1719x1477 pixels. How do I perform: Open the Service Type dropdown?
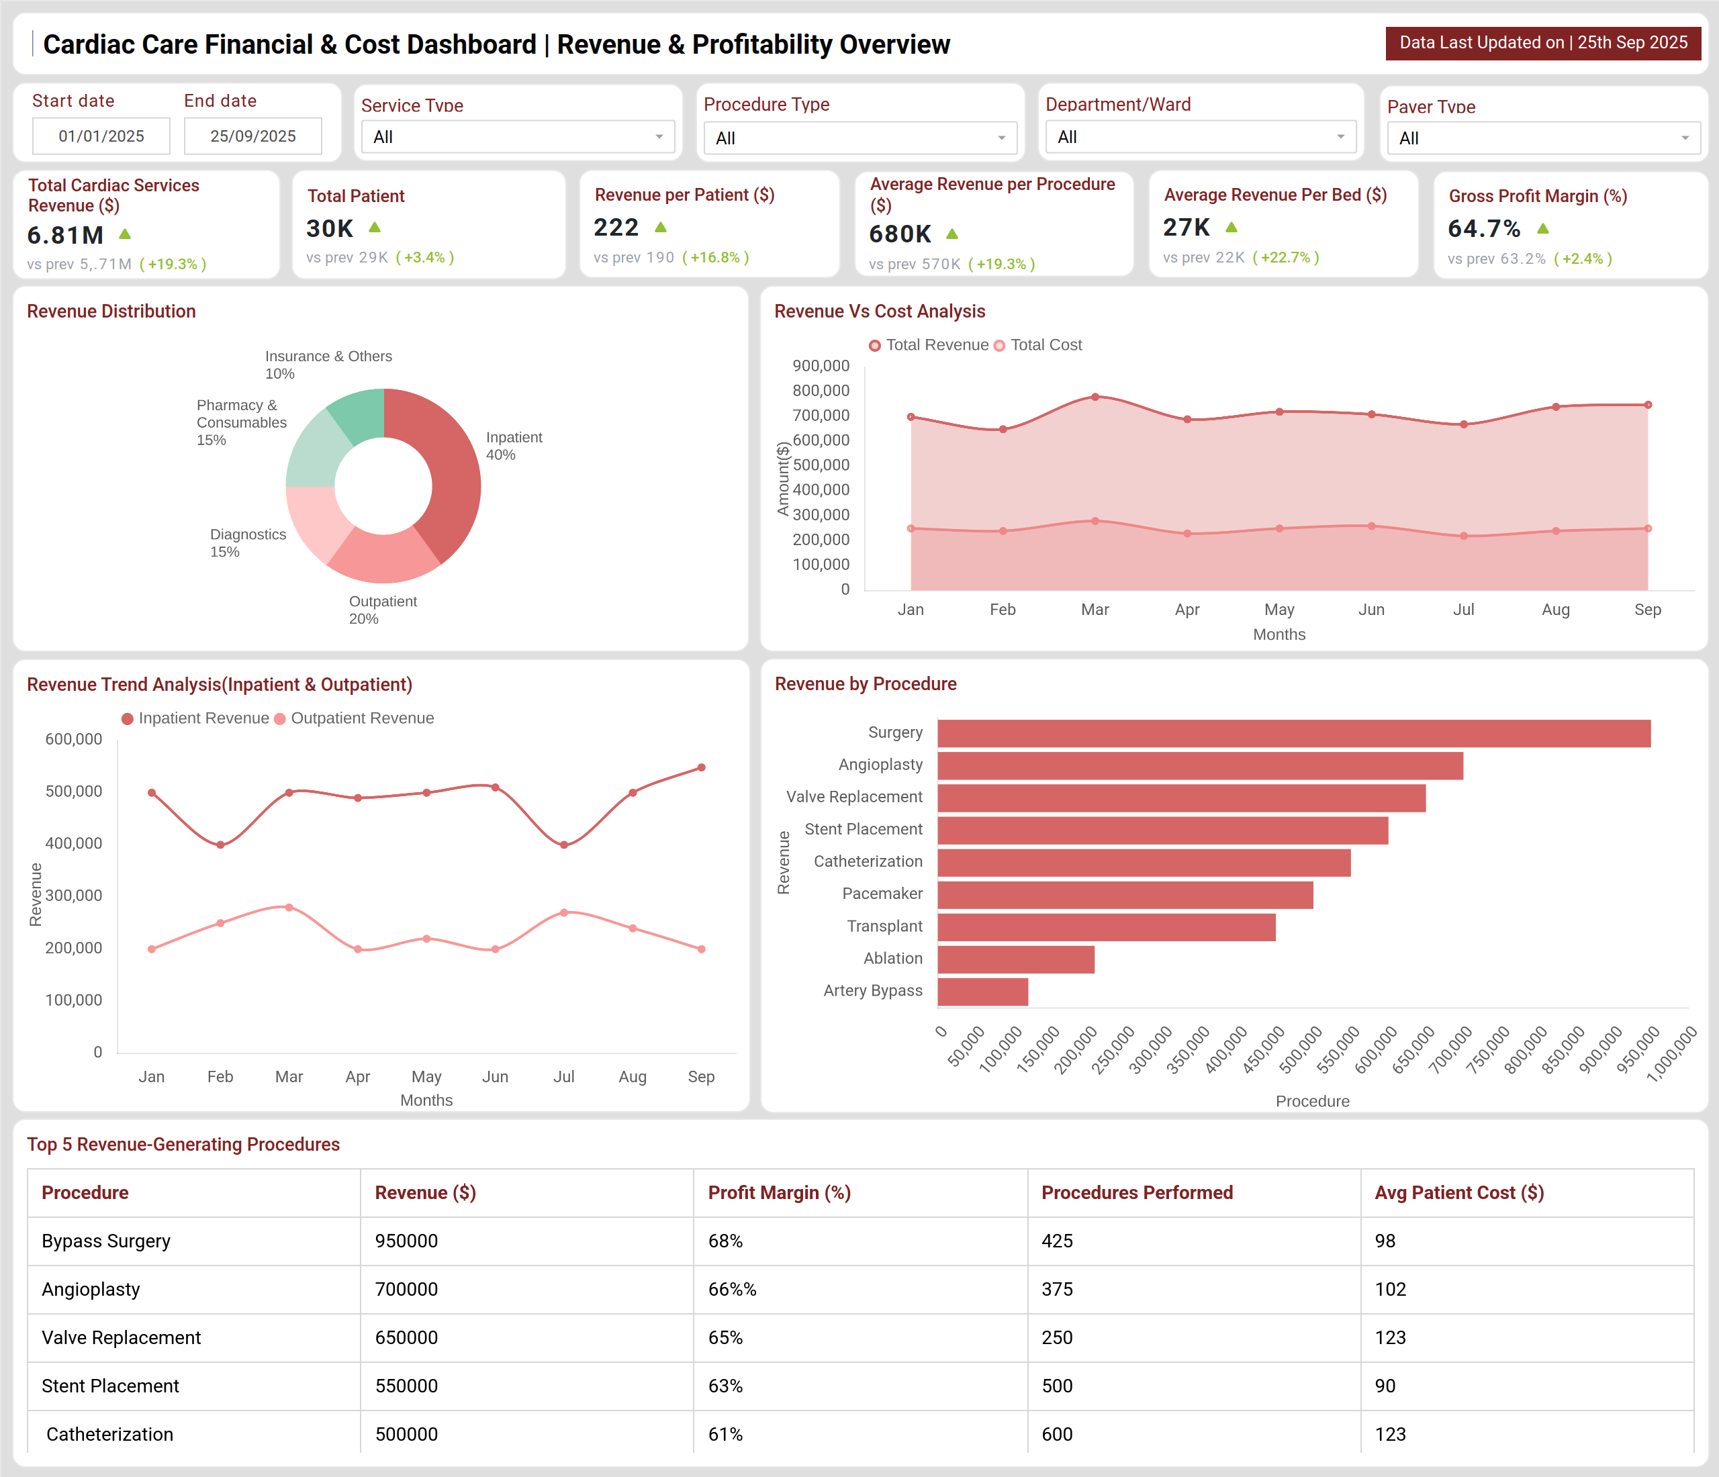pos(518,137)
